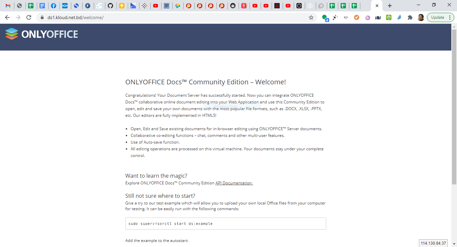Open the Extensions puzzle menu
Viewport: 457px width, 247px height.
pyautogui.click(x=410, y=17)
